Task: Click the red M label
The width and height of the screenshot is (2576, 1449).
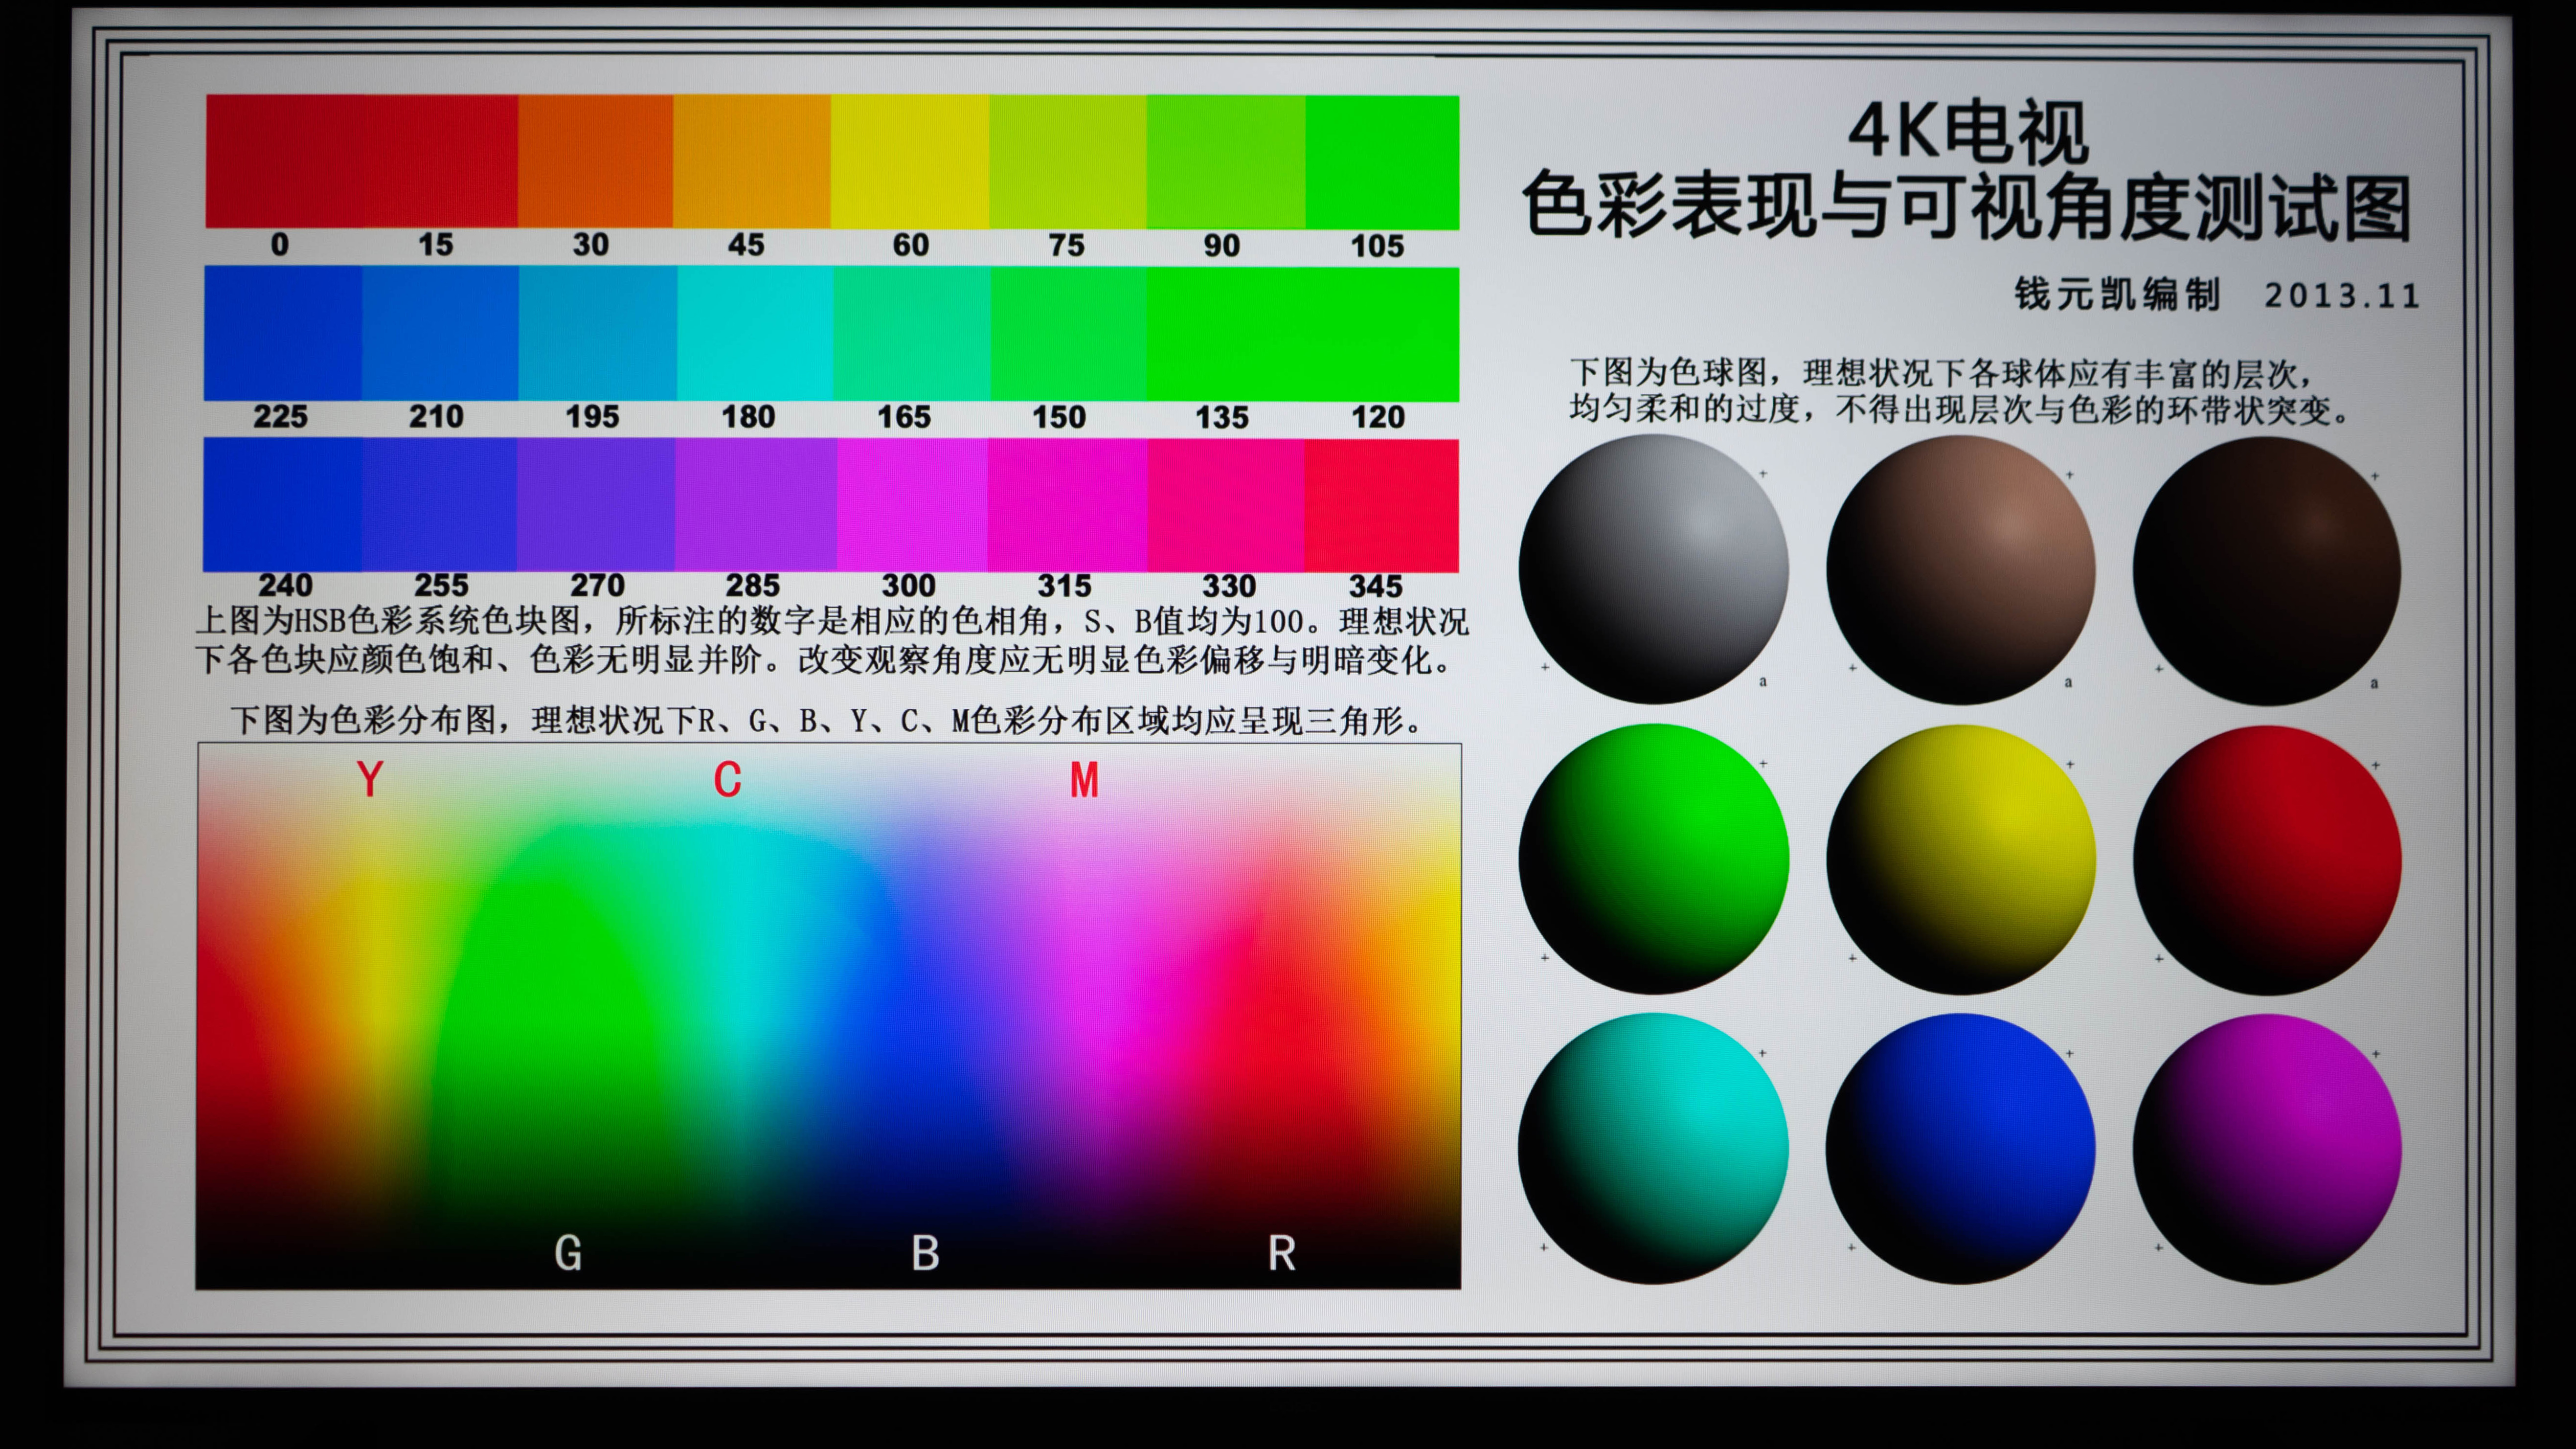Action: [x=1084, y=780]
